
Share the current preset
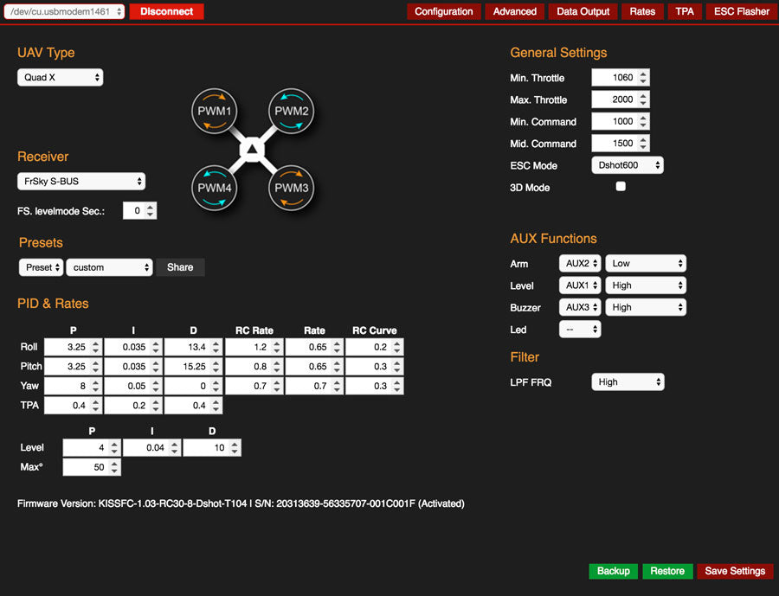[180, 267]
